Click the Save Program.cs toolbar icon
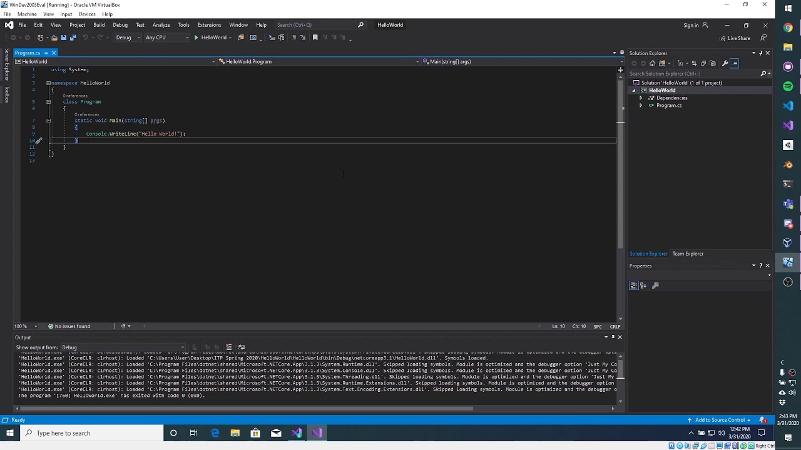The image size is (801, 450). (64, 37)
